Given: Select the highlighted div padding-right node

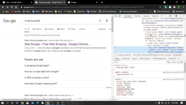Looking at the screenshot, I should click(149, 50).
